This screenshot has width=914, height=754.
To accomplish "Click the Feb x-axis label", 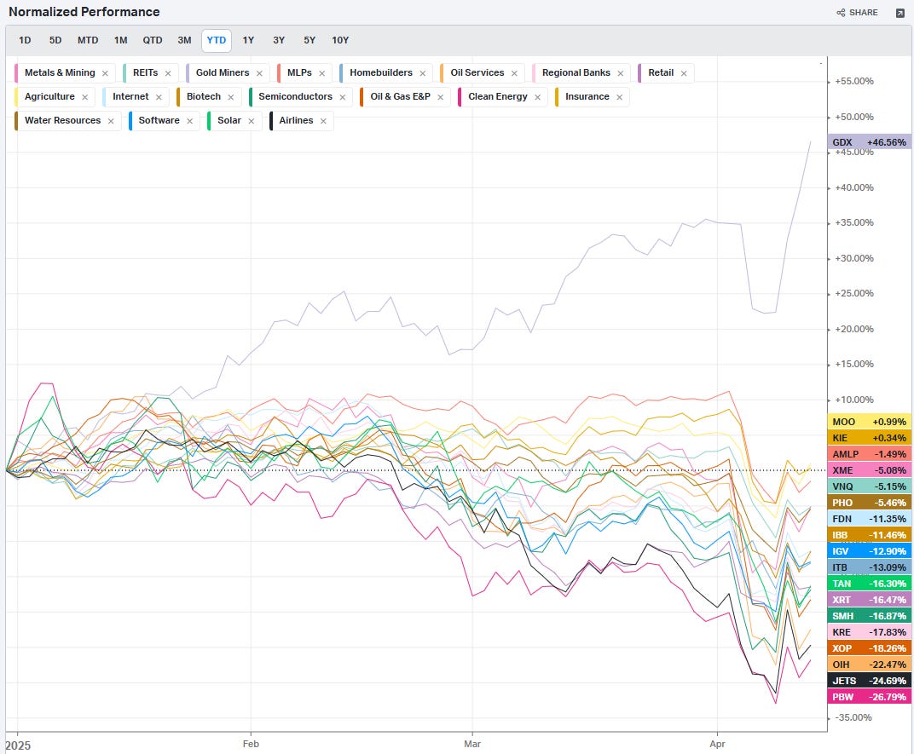I will (251, 744).
